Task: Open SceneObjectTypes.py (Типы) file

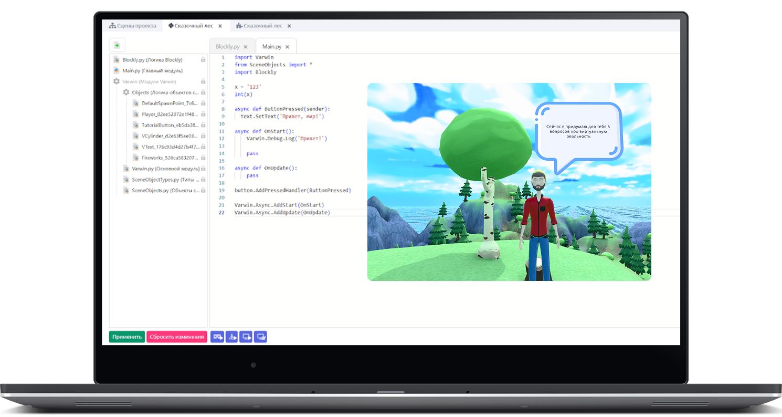Action: [165, 180]
